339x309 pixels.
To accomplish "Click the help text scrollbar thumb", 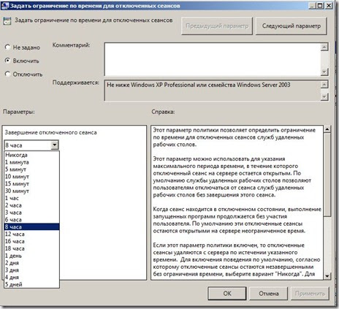I will coord(327,175).
